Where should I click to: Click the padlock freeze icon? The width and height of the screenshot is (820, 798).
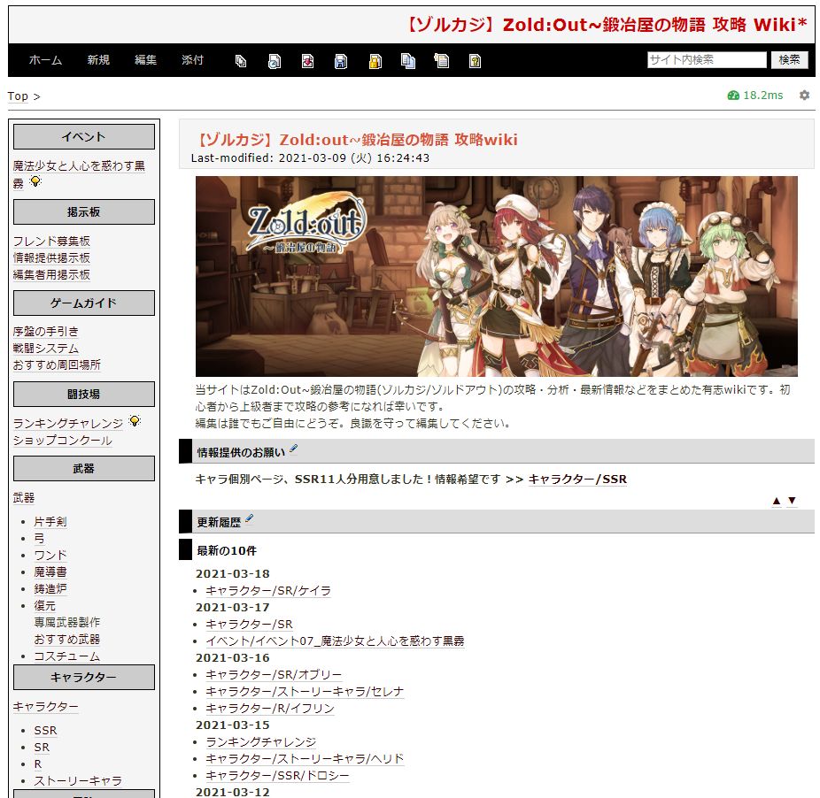point(375,61)
